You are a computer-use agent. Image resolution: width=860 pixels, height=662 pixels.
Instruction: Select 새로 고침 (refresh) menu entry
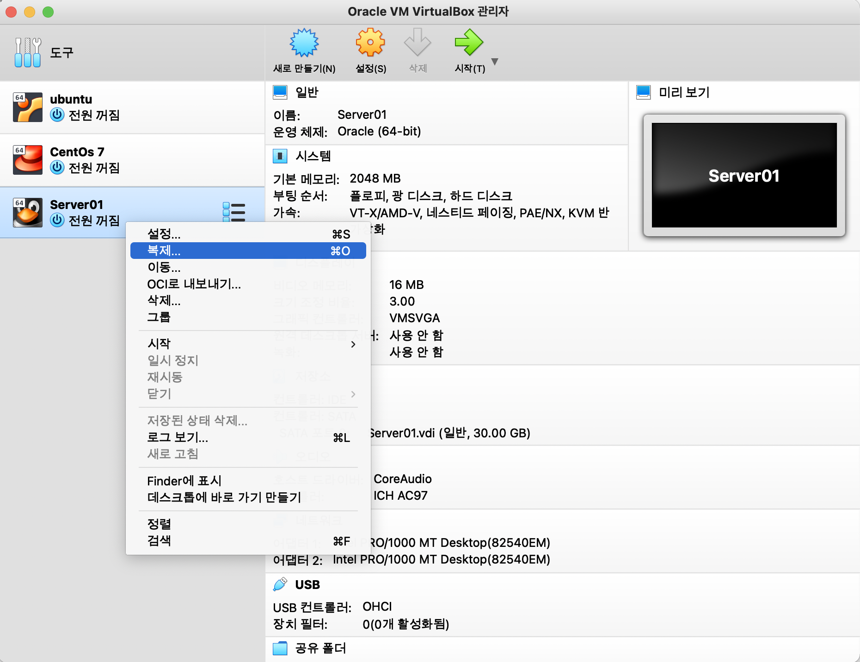(248, 454)
